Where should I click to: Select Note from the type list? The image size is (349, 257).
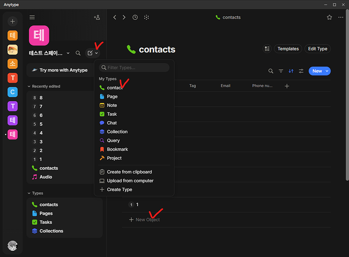point(134,105)
